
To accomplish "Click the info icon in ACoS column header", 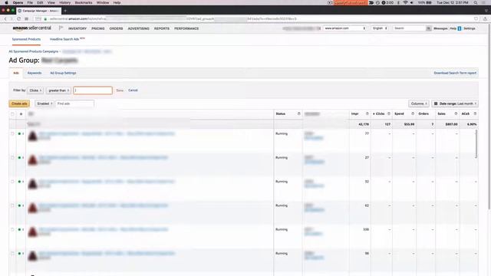I will (475, 113).
